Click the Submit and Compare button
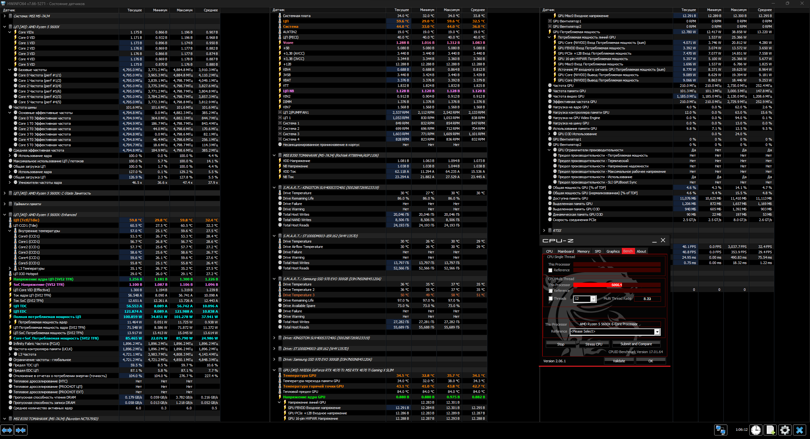The image size is (810, 439). click(636, 344)
